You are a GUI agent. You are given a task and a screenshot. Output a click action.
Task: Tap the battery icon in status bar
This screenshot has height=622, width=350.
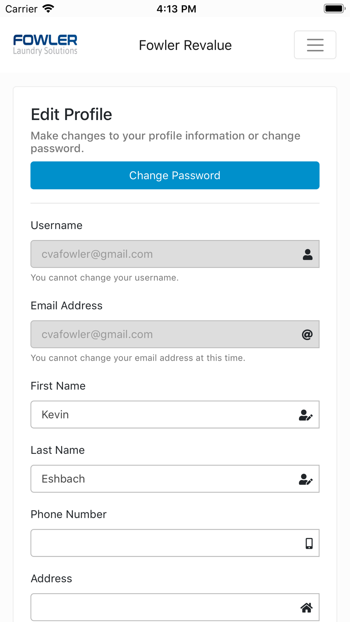tap(335, 8)
